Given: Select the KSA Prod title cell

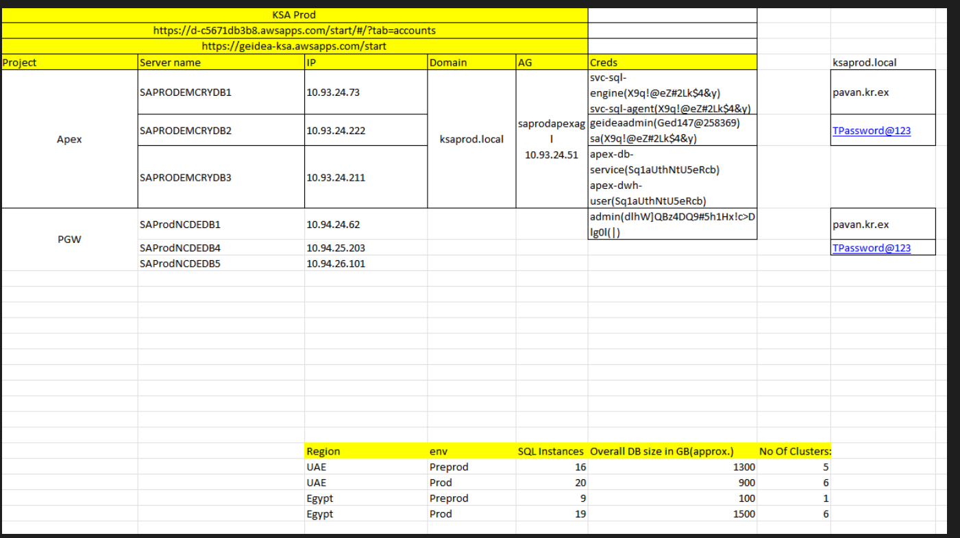Looking at the screenshot, I should tap(294, 15).
